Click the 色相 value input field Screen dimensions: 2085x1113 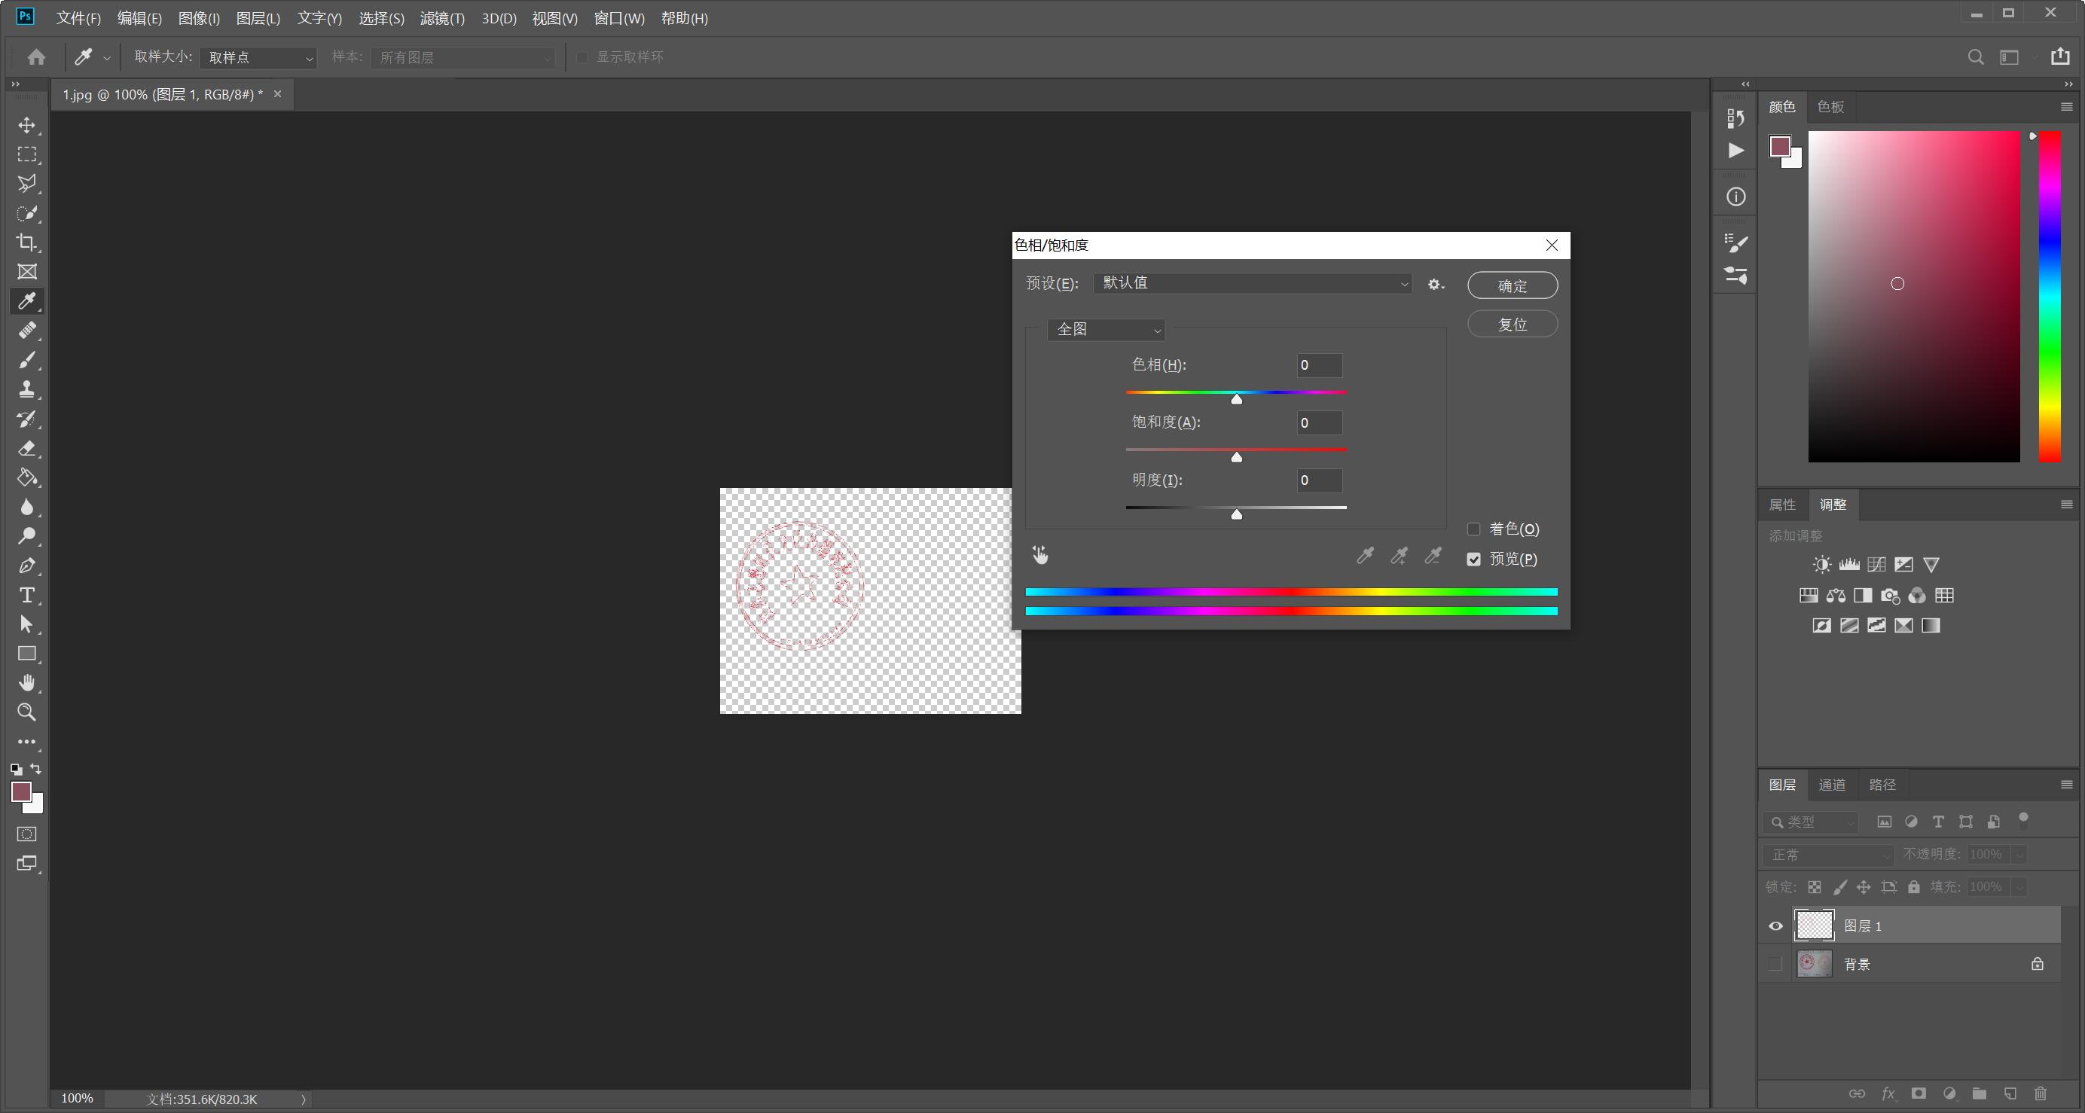point(1319,365)
